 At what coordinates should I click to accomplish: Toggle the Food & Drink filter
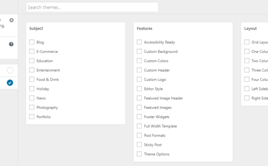click(x=31, y=79)
